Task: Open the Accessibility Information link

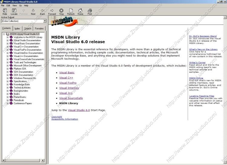Action: (64, 119)
